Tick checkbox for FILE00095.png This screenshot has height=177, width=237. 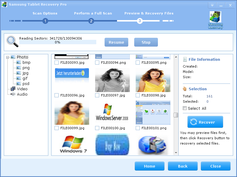(x=138, y=63)
